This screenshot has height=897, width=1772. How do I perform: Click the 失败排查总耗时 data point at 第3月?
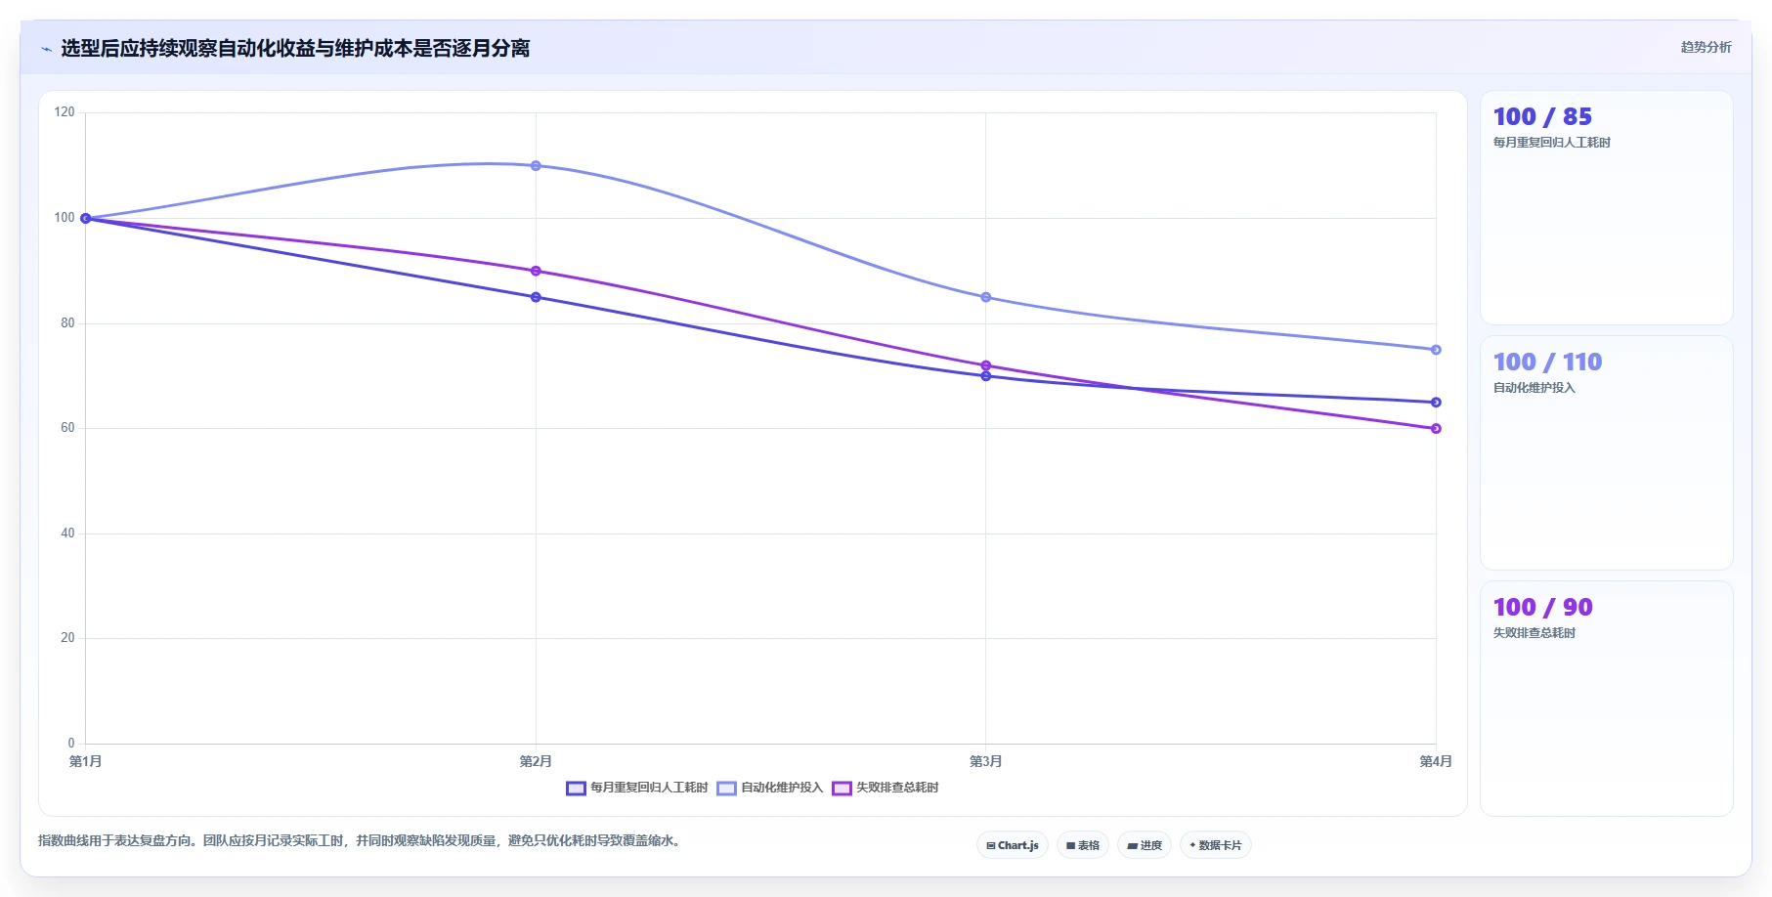click(x=985, y=365)
